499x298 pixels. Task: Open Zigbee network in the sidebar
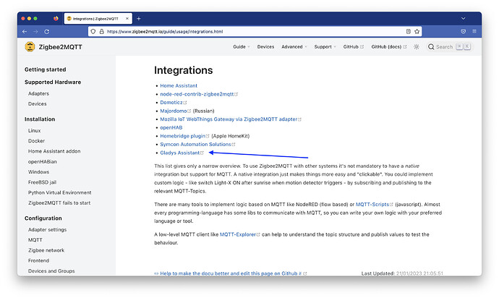tap(46, 250)
